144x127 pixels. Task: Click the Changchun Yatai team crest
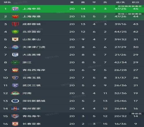point(15,124)
